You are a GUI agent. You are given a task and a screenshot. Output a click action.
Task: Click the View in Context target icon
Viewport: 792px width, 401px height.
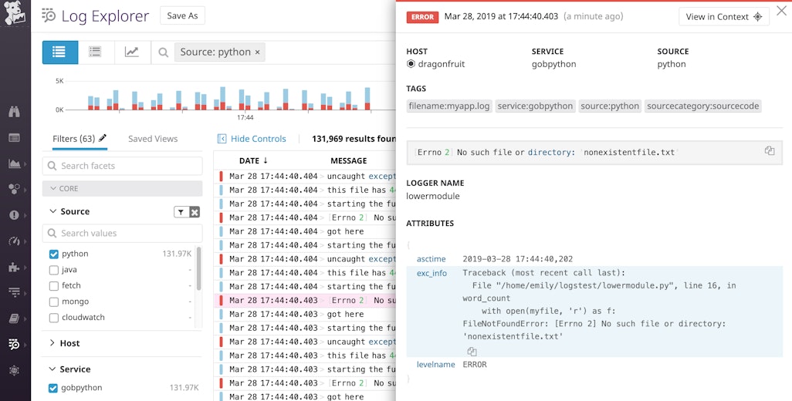coord(758,17)
